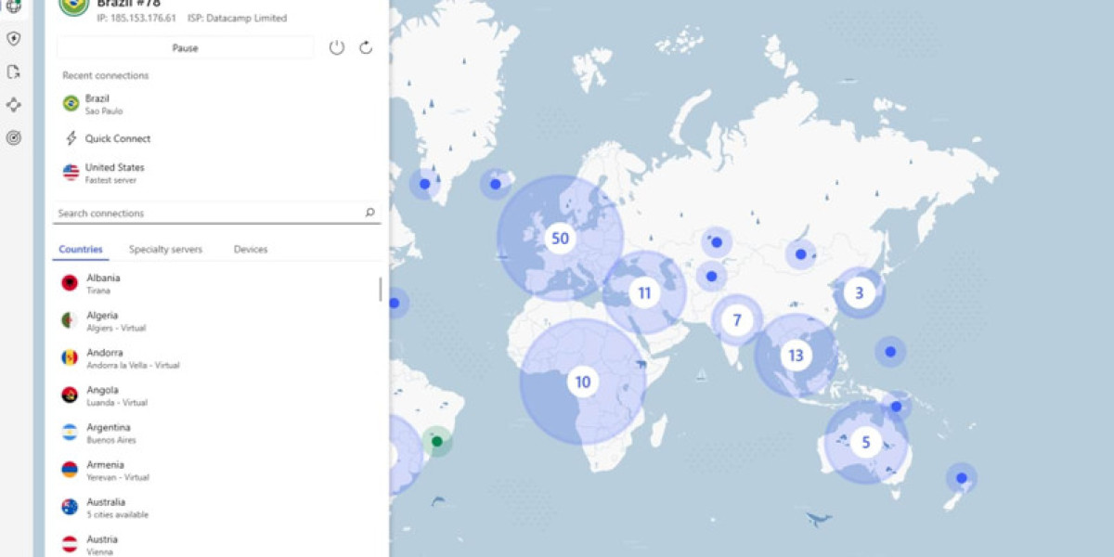Open the file sharing sidebar icon
This screenshot has width=1114, height=557.
(x=13, y=72)
